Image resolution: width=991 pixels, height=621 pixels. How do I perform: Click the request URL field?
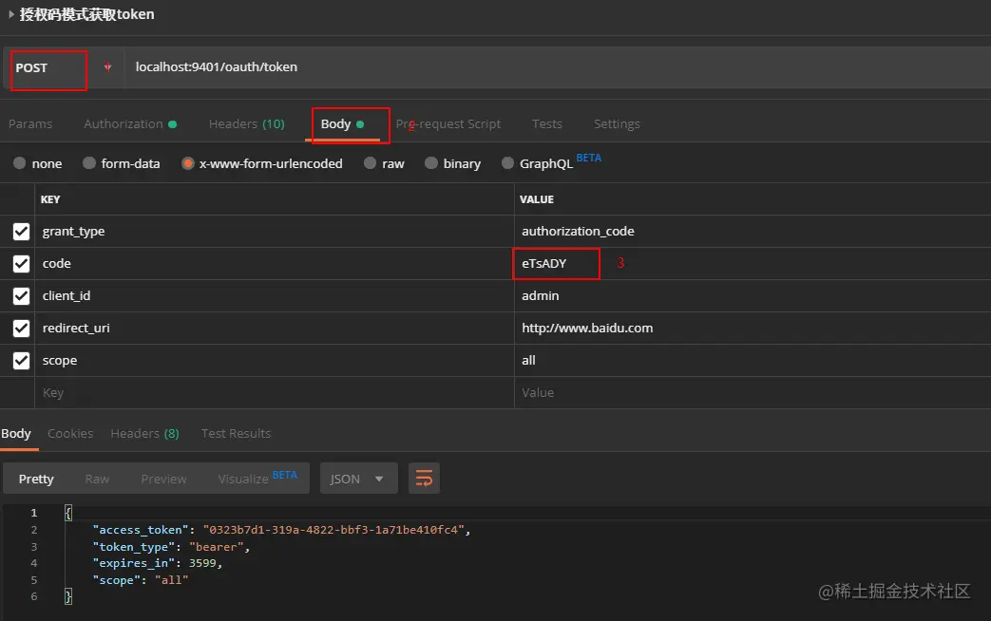tap(556, 67)
